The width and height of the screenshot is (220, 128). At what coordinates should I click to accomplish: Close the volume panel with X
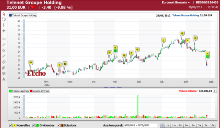[x=214, y=91]
